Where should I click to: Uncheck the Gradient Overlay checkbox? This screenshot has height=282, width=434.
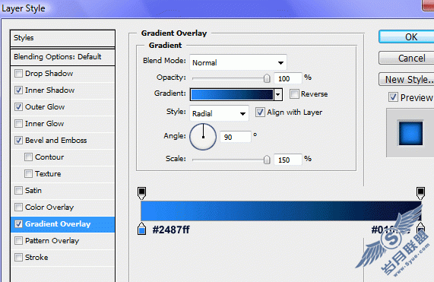point(18,224)
